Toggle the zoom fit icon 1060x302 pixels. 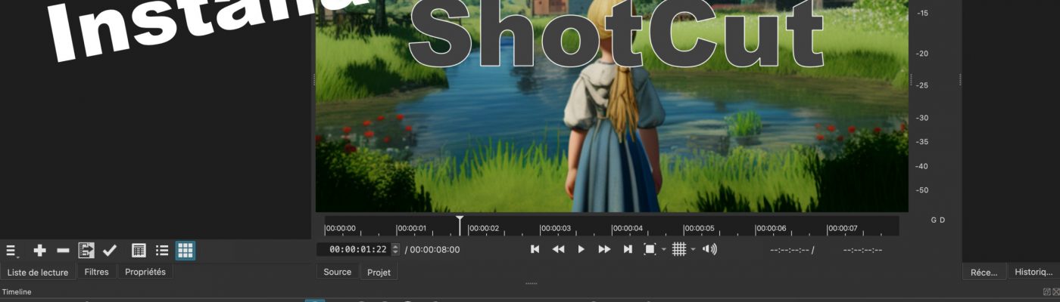click(650, 249)
